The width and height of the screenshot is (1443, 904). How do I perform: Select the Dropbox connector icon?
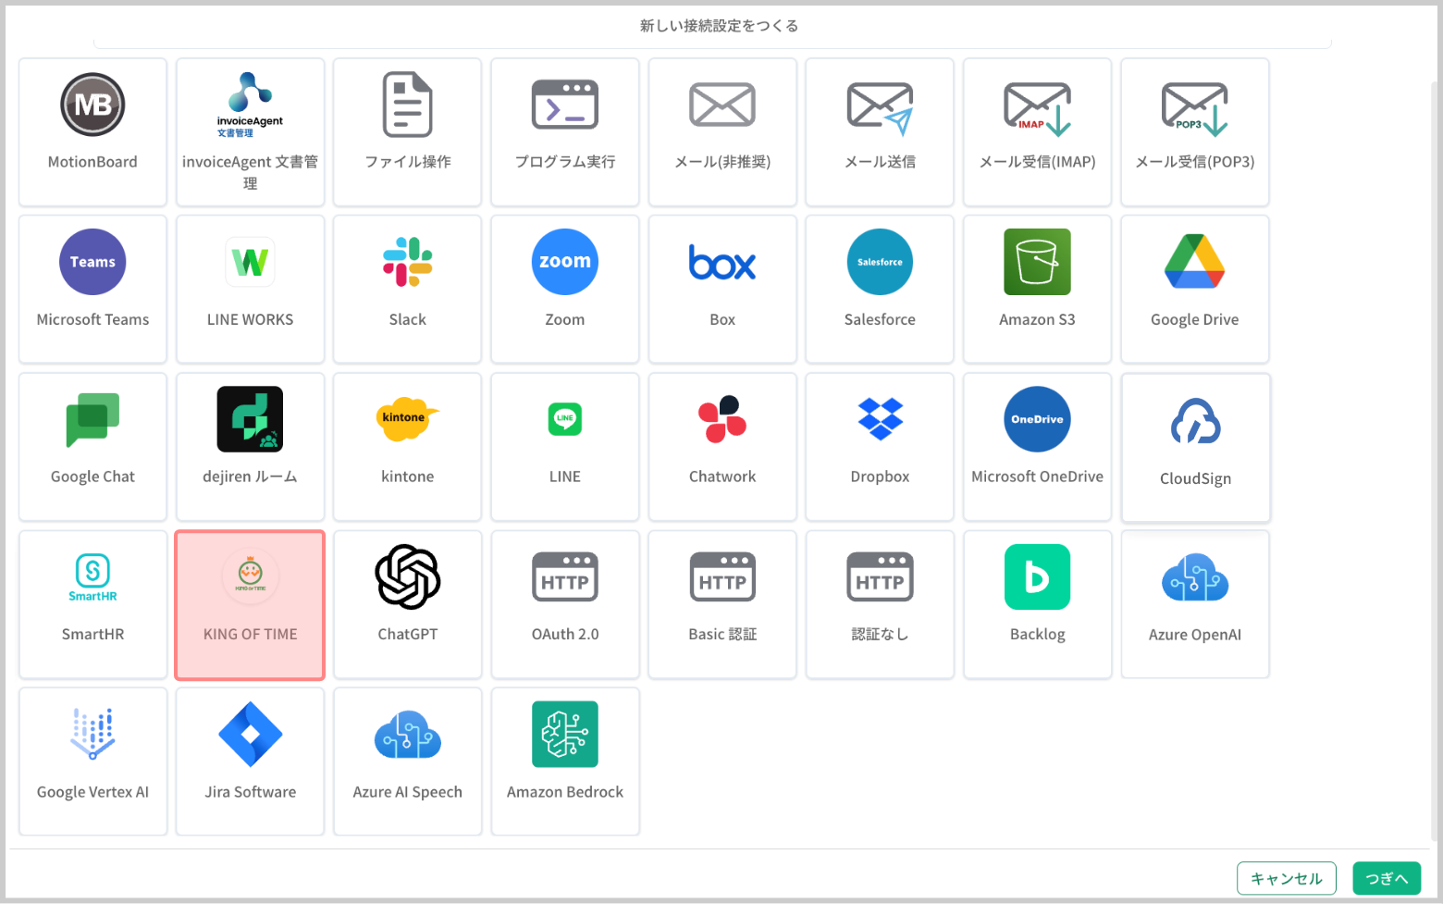coord(880,419)
